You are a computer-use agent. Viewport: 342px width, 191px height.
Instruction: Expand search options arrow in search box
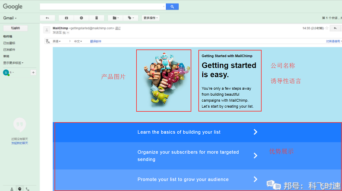[164, 6]
